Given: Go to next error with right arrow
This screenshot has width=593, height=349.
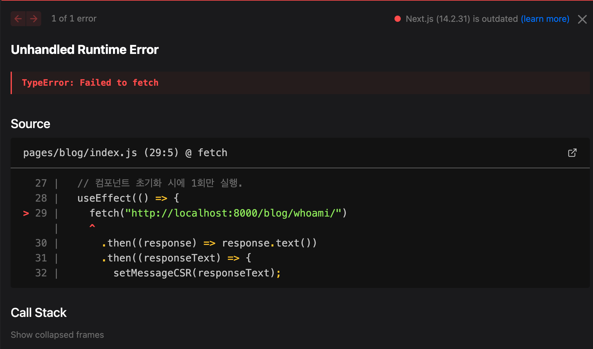Looking at the screenshot, I should click(x=34, y=19).
